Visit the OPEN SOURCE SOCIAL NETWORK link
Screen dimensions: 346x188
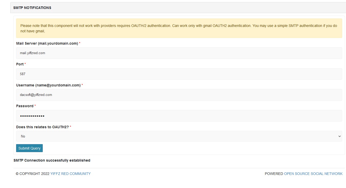point(313,174)
